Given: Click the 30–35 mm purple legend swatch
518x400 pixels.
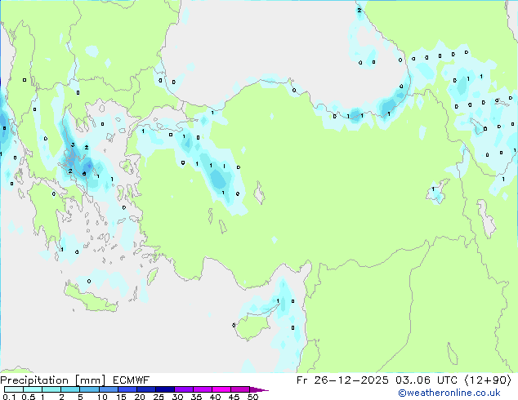Looking at the screenshot, I should 183,389.
